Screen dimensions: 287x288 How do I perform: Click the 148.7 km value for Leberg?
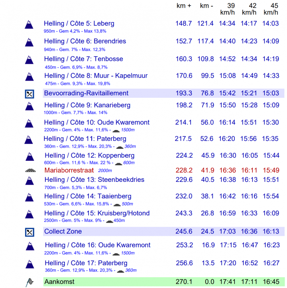[x=184, y=24]
